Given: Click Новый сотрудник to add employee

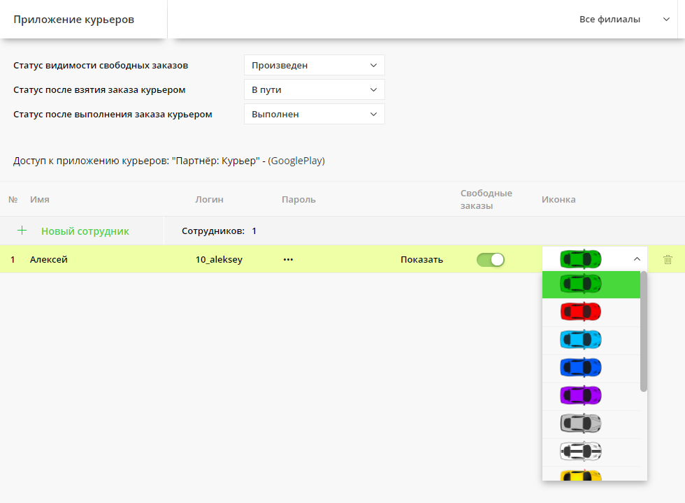Looking at the screenshot, I should click(85, 231).
